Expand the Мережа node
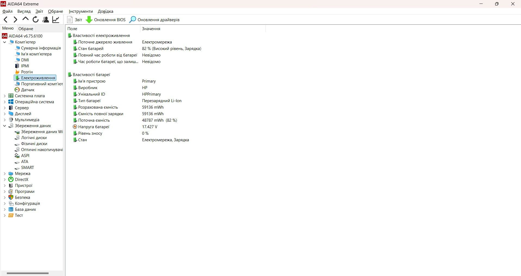 [5, 174]
